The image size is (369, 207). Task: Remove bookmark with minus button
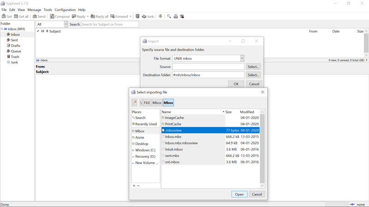(x=138, y=186)
